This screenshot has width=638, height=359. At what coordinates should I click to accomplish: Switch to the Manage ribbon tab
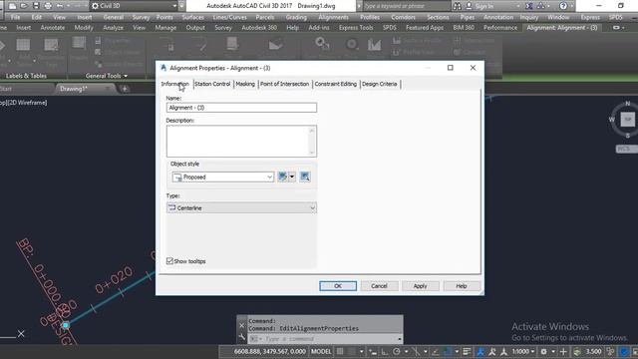coord(165,28)
